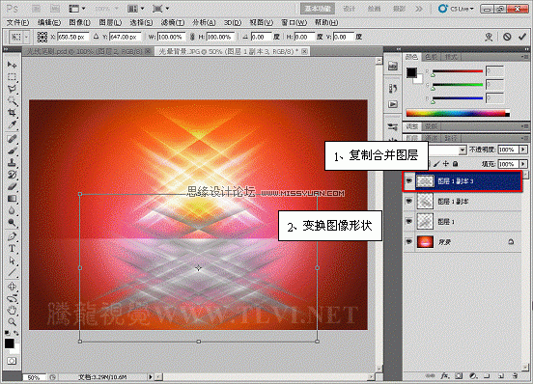Select the Line tool

click(x=12, y=273)
